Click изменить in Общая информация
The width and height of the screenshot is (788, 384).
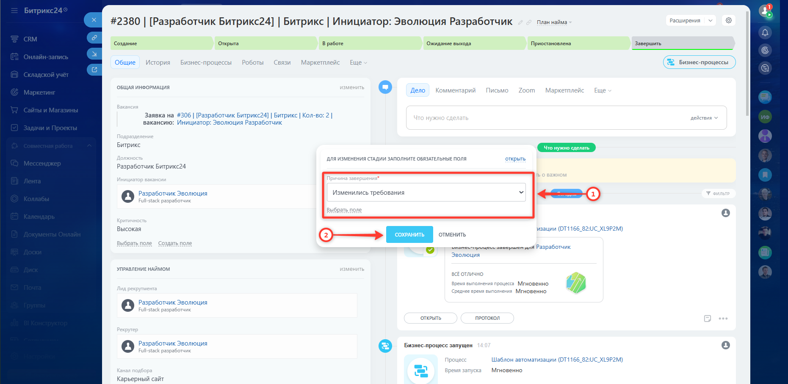click(352, 87)
